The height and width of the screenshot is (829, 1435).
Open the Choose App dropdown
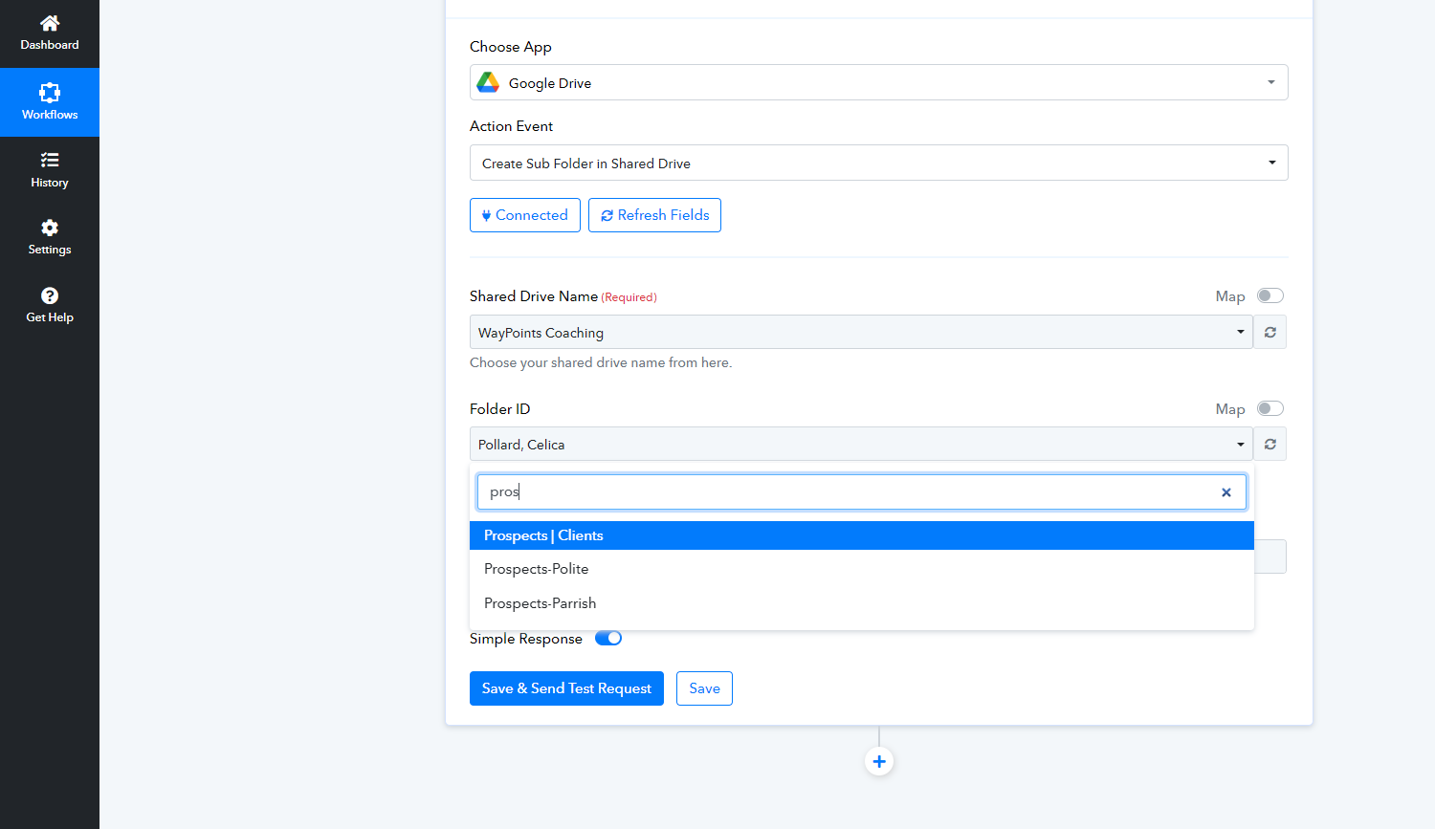[x=878, y=82]
